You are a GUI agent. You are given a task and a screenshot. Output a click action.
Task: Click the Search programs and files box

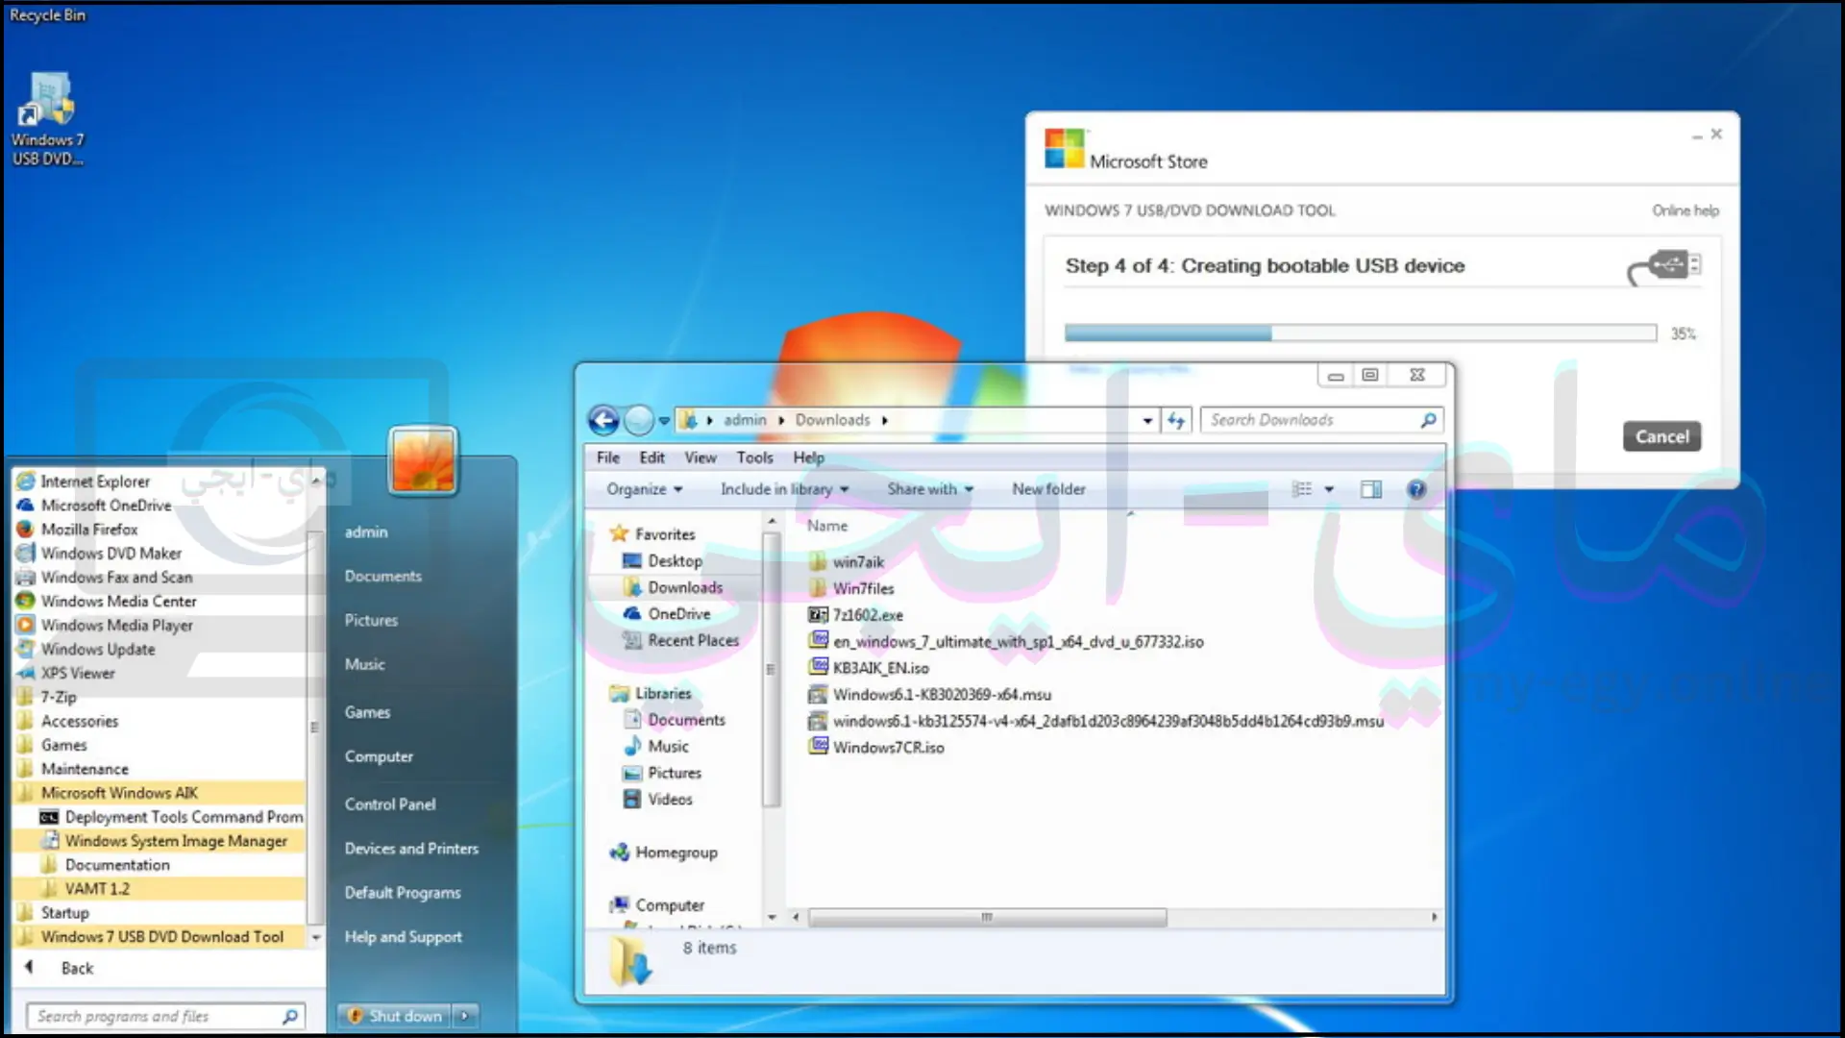coord(165,1016)
